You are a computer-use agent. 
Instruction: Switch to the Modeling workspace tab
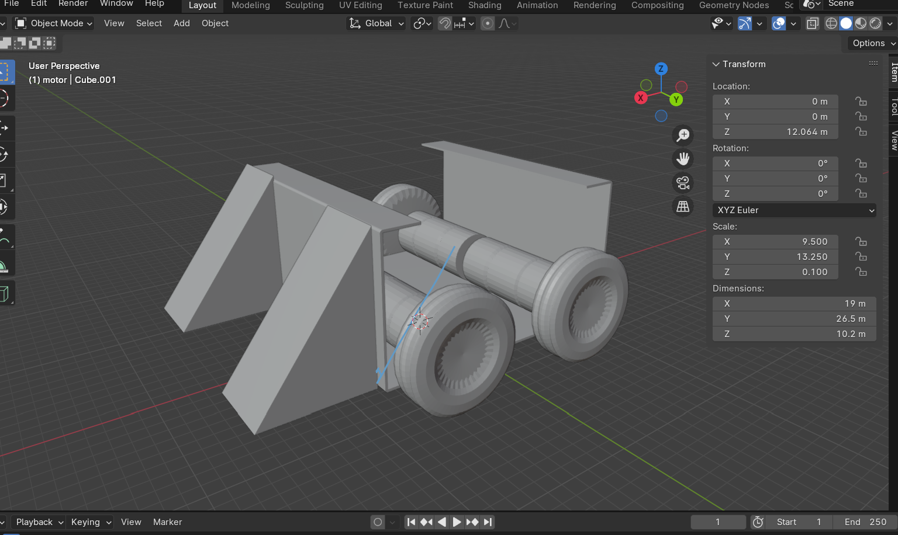250,5
